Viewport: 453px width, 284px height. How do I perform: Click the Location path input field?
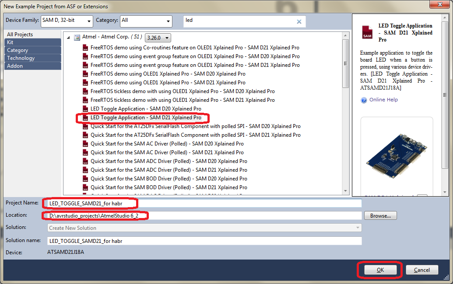(x=204, y=216)
